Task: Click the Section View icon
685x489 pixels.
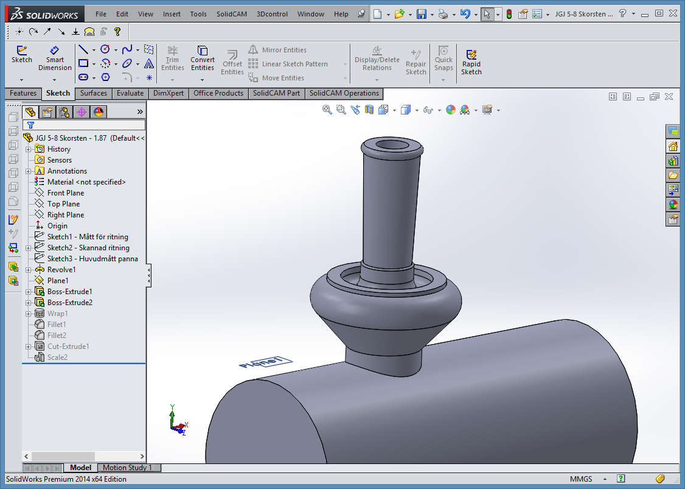Action: pos(369,110)
